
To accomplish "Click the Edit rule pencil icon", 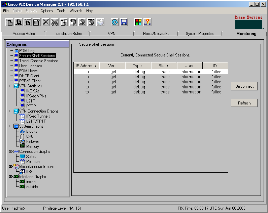I will [37, 22].
